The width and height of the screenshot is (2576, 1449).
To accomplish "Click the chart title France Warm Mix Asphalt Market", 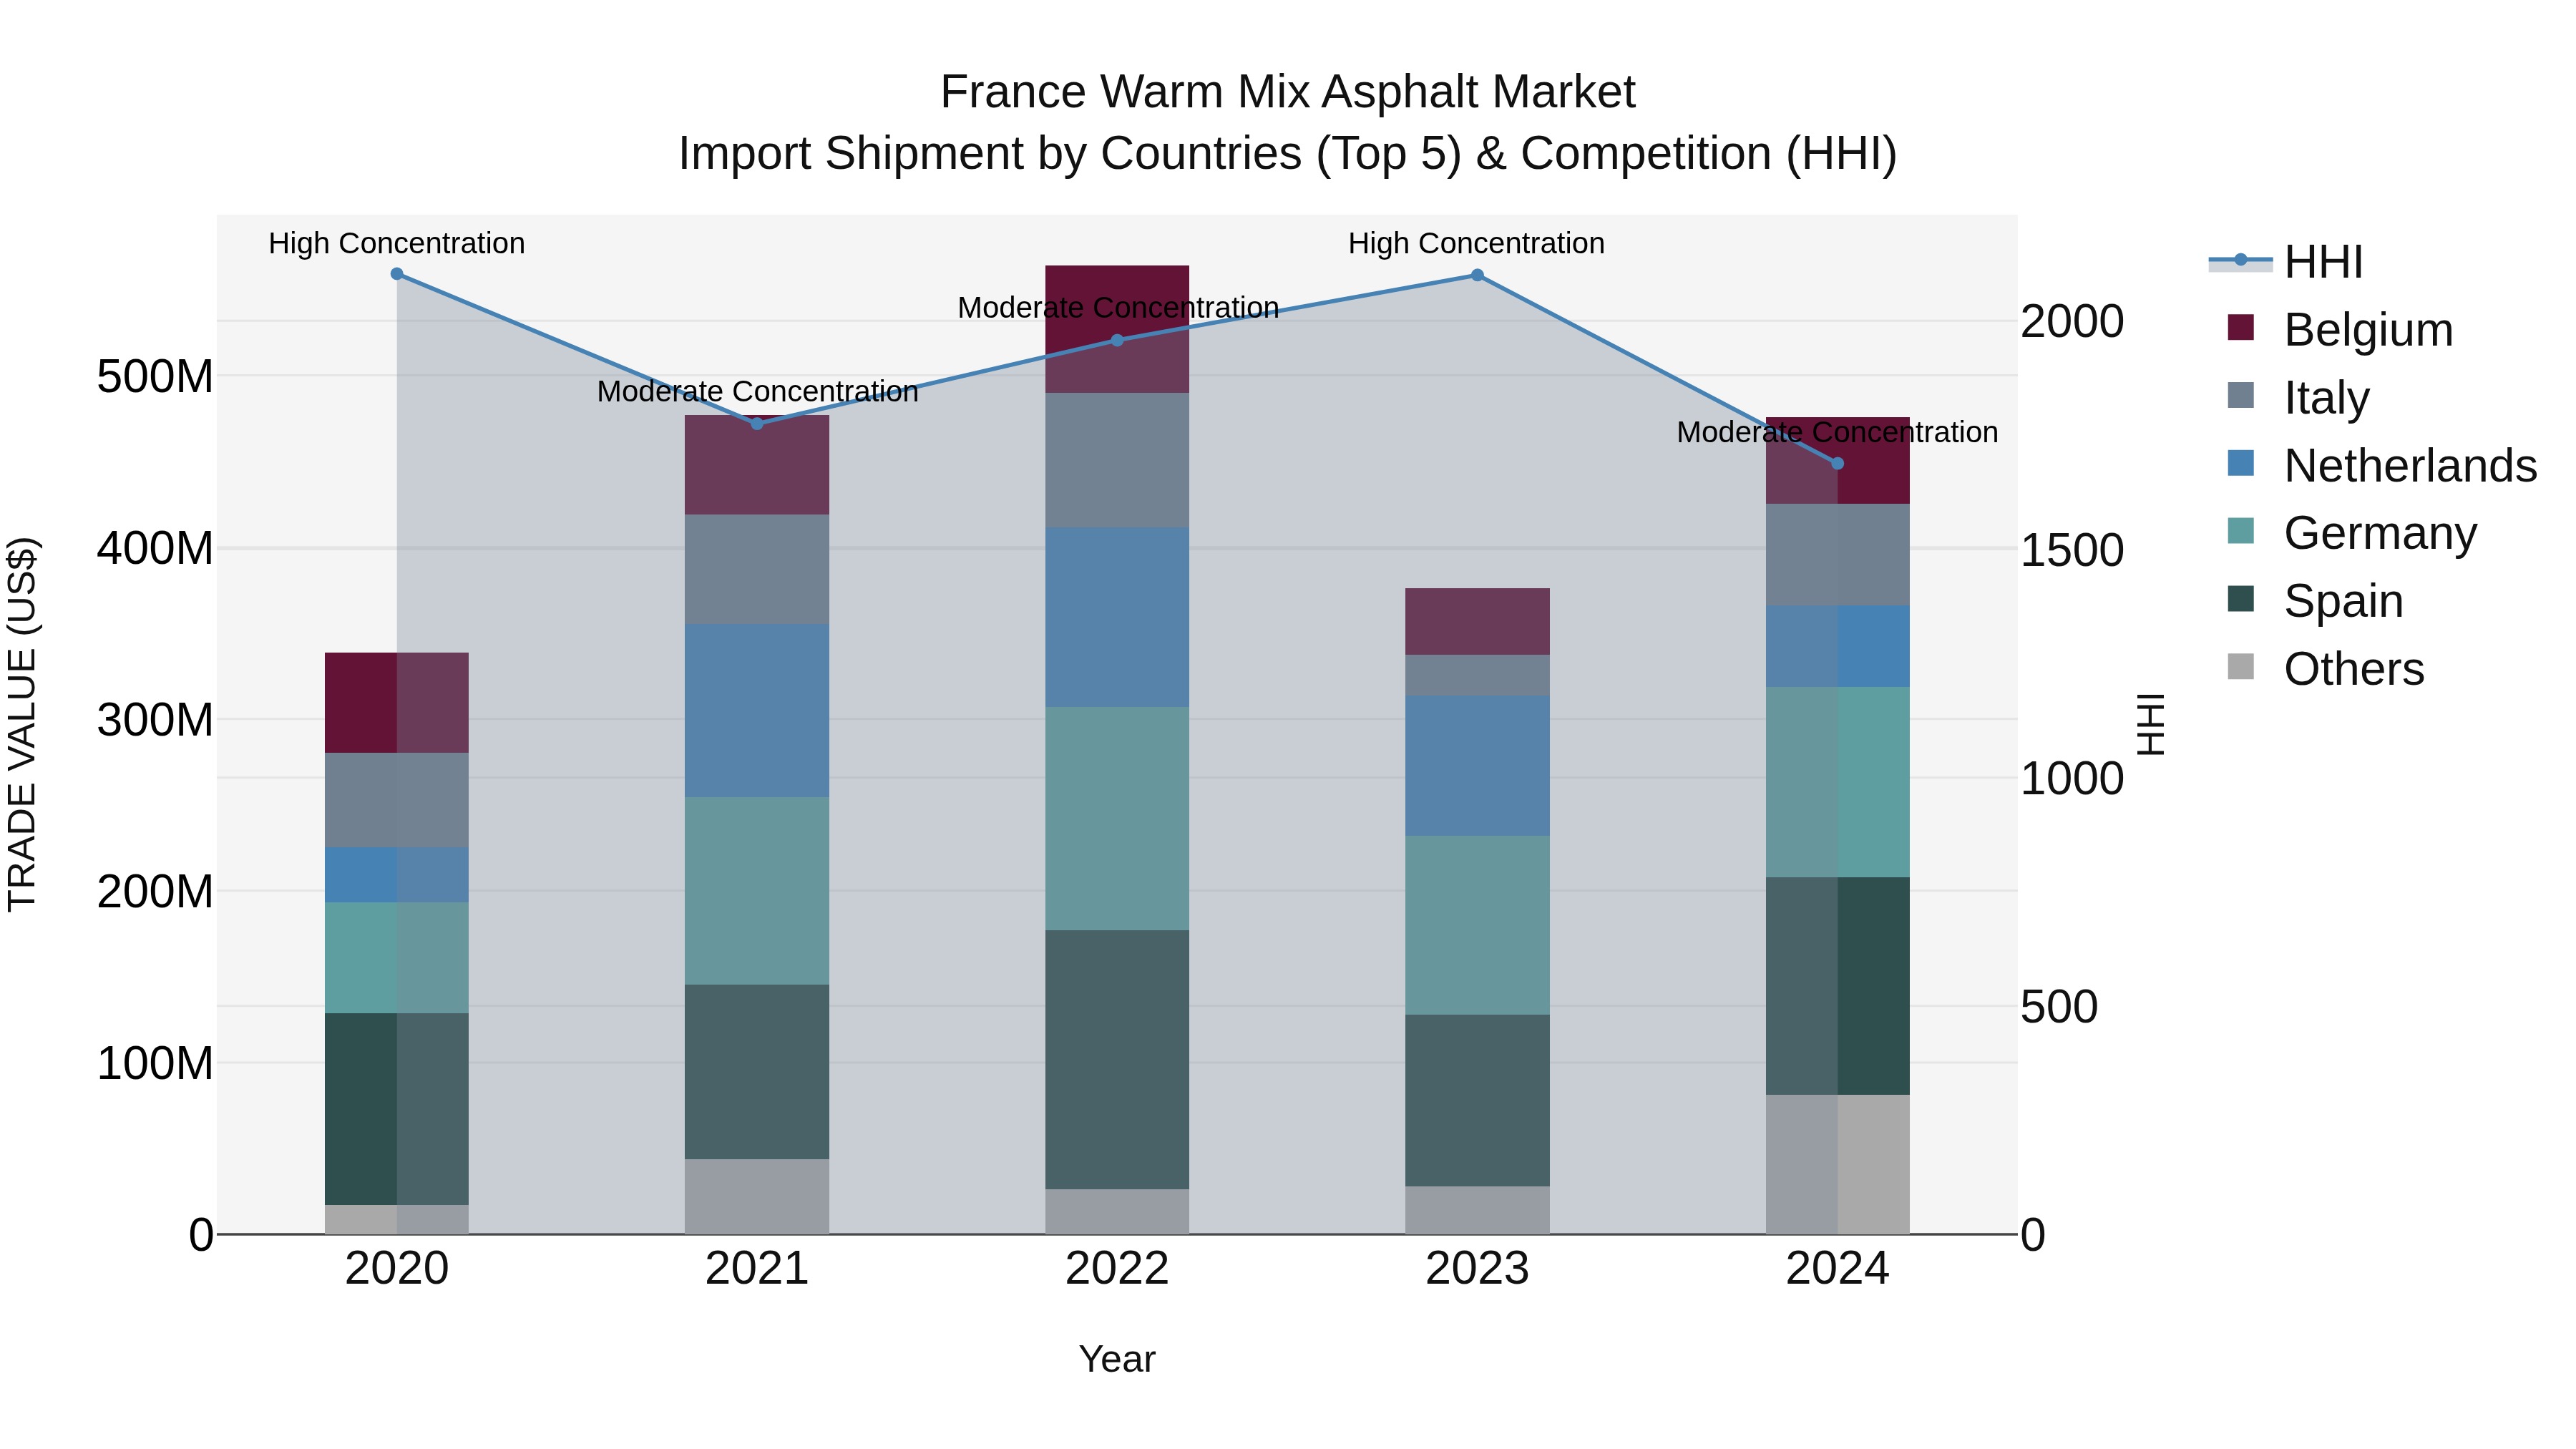I will tap(1288, 92).
